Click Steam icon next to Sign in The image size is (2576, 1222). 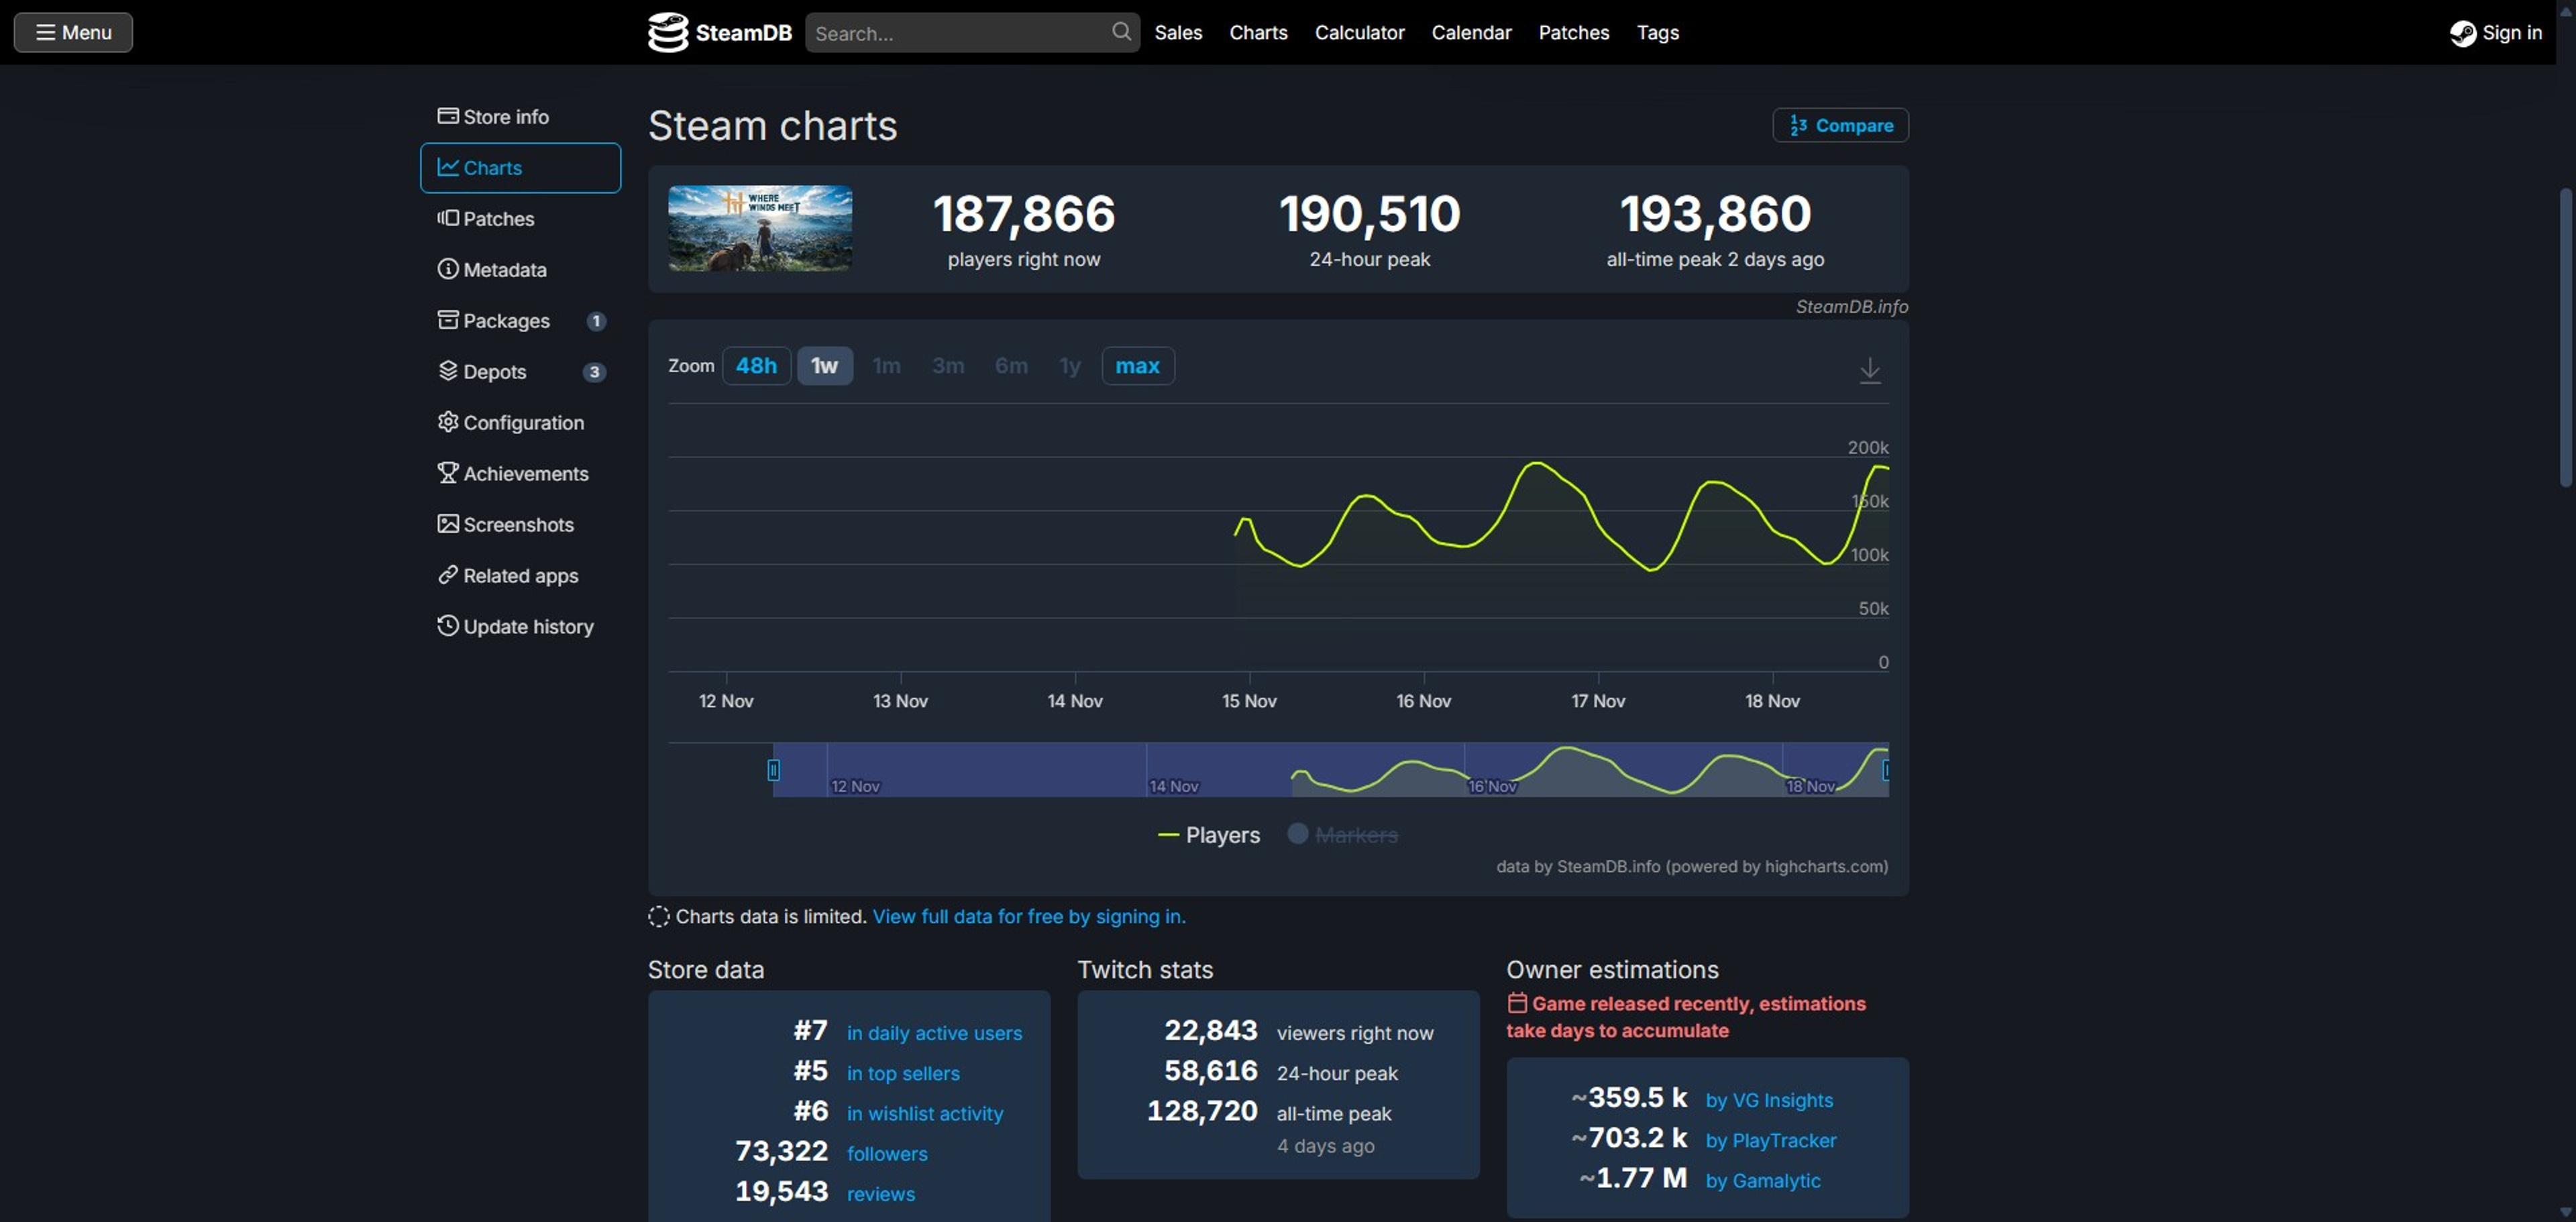tap(2462, 33)
